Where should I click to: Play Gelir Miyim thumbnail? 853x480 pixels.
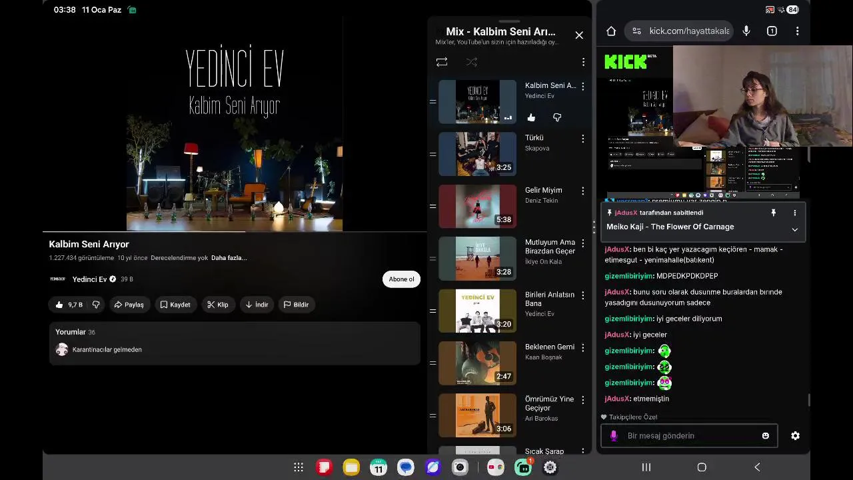[x=477, y=206]
